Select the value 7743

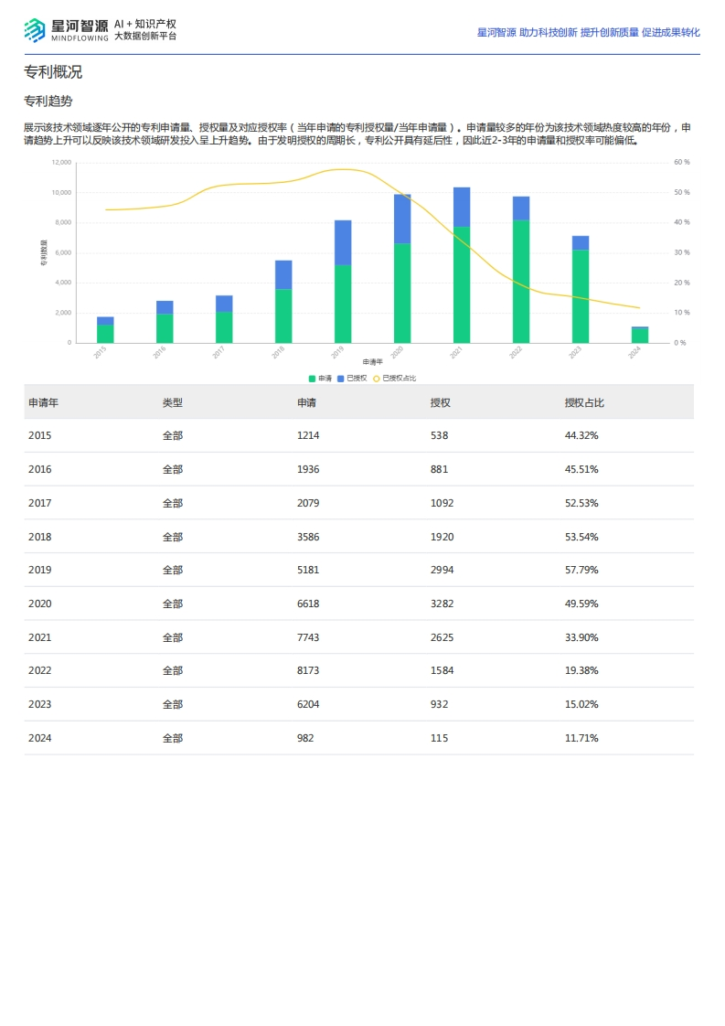[x=308, y=637]
